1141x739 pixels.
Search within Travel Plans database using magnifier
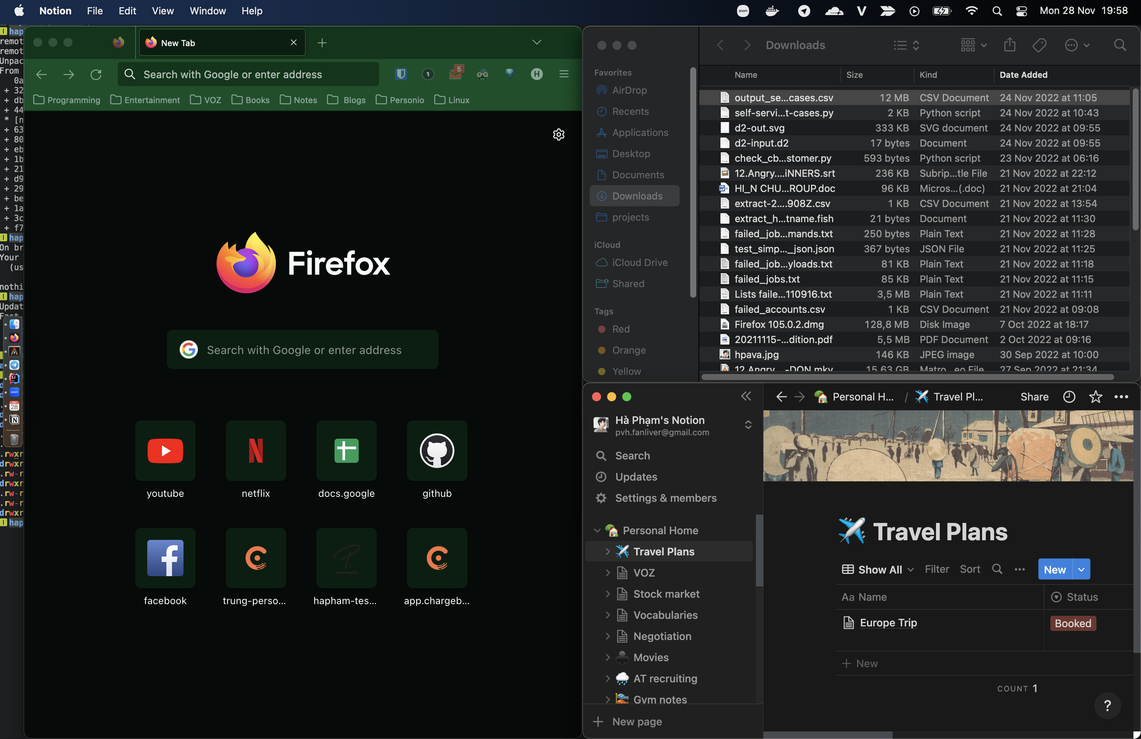point(997,569)
